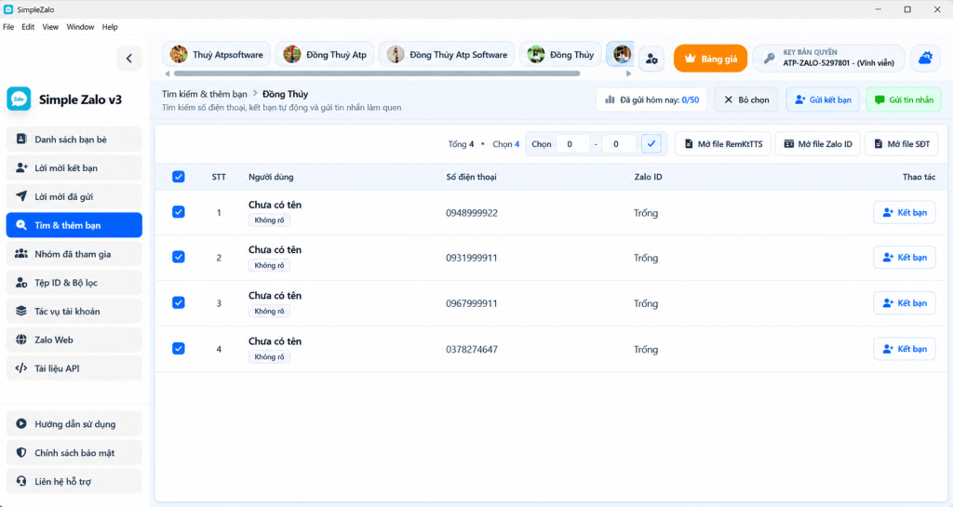The width and height of the screenshot is (953, 507).
Task: Click the Simple Zalo v3 logo icon
Action: coord(19,99)
